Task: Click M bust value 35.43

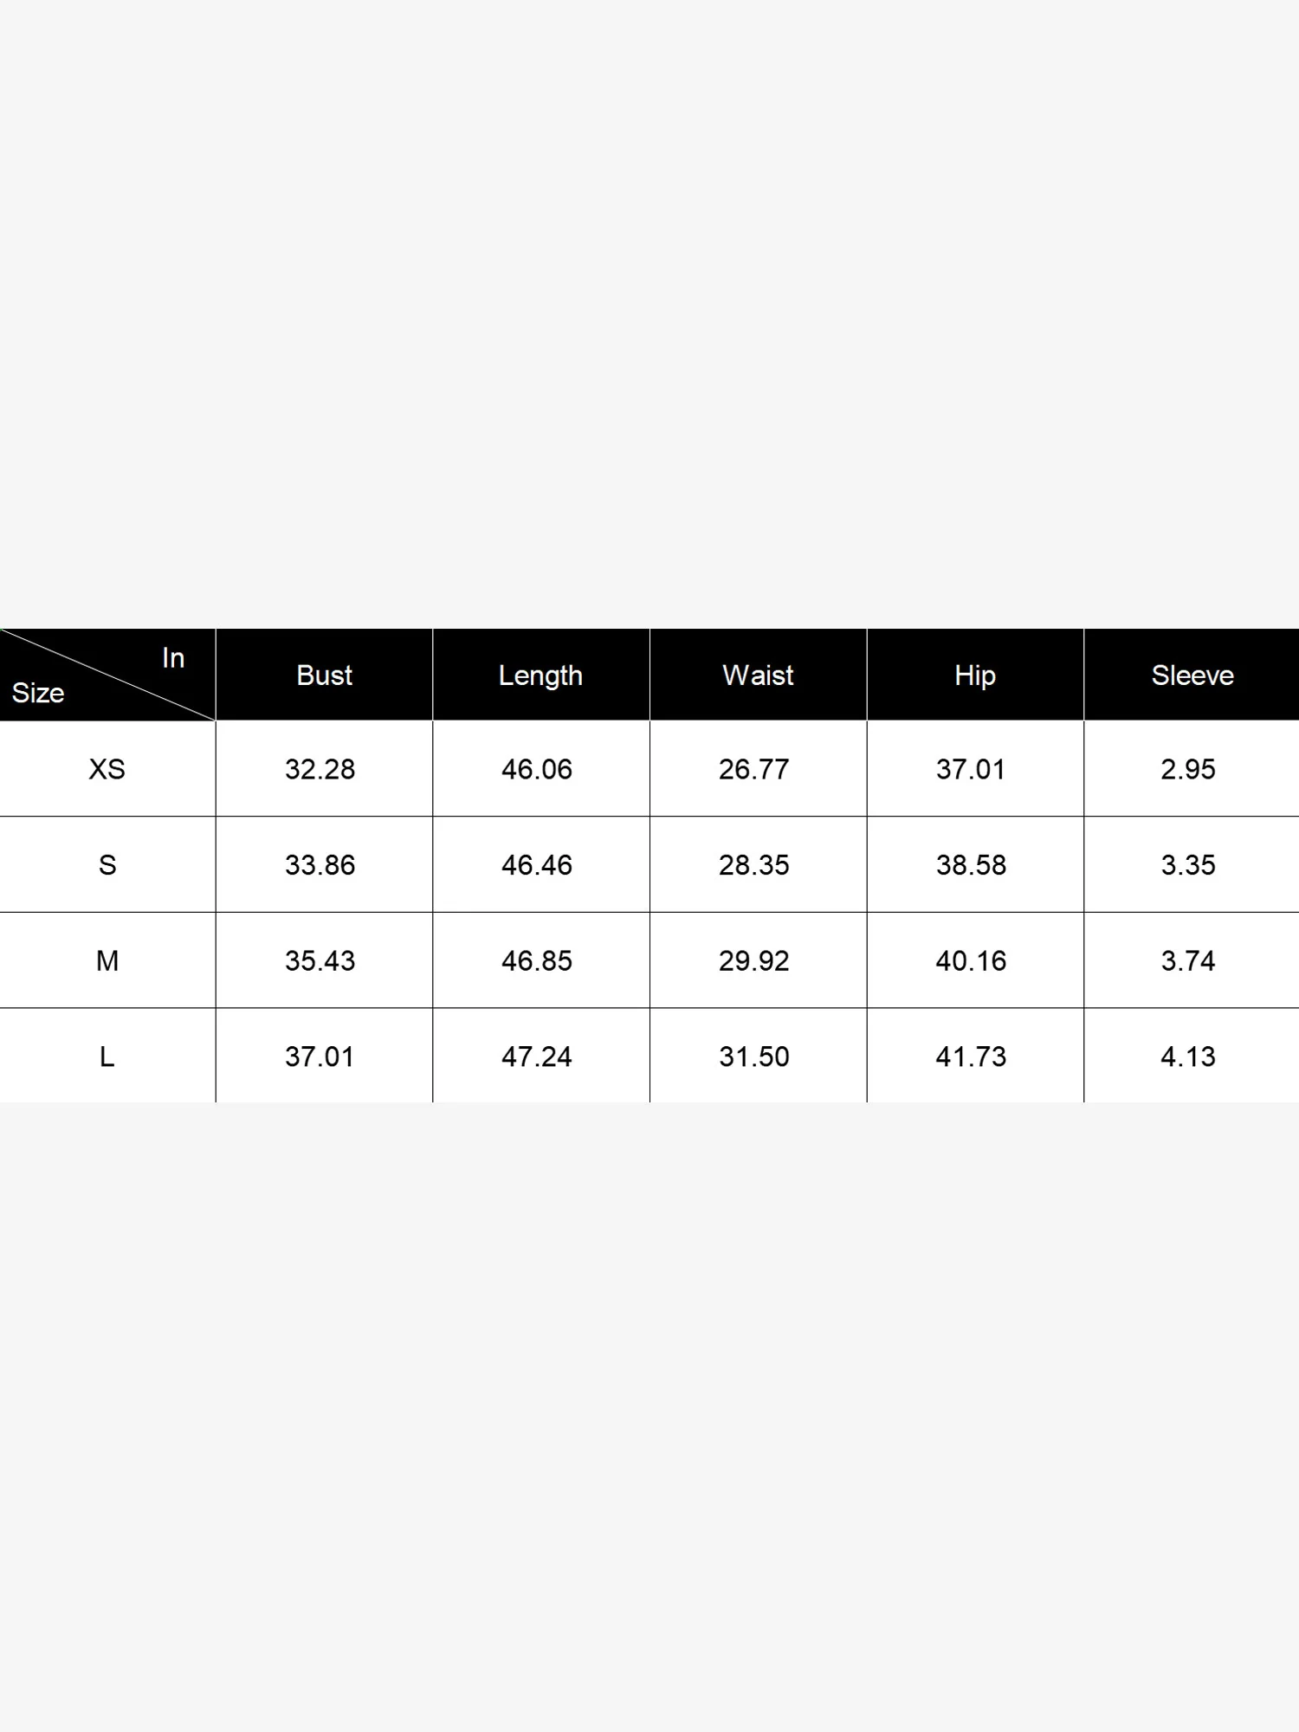Action: pos(320,960)
